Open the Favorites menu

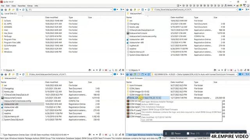coord(21,6)
